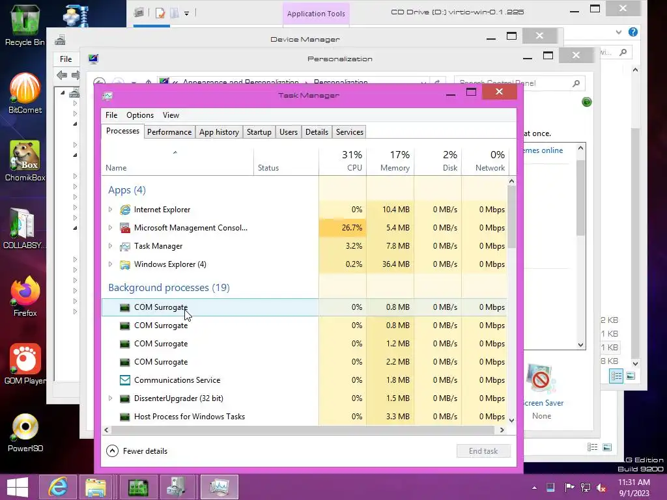The width and height of the screenshot is (667, 500).
Task: Switch Explorer to details view icon
Action: click(616, 376)
